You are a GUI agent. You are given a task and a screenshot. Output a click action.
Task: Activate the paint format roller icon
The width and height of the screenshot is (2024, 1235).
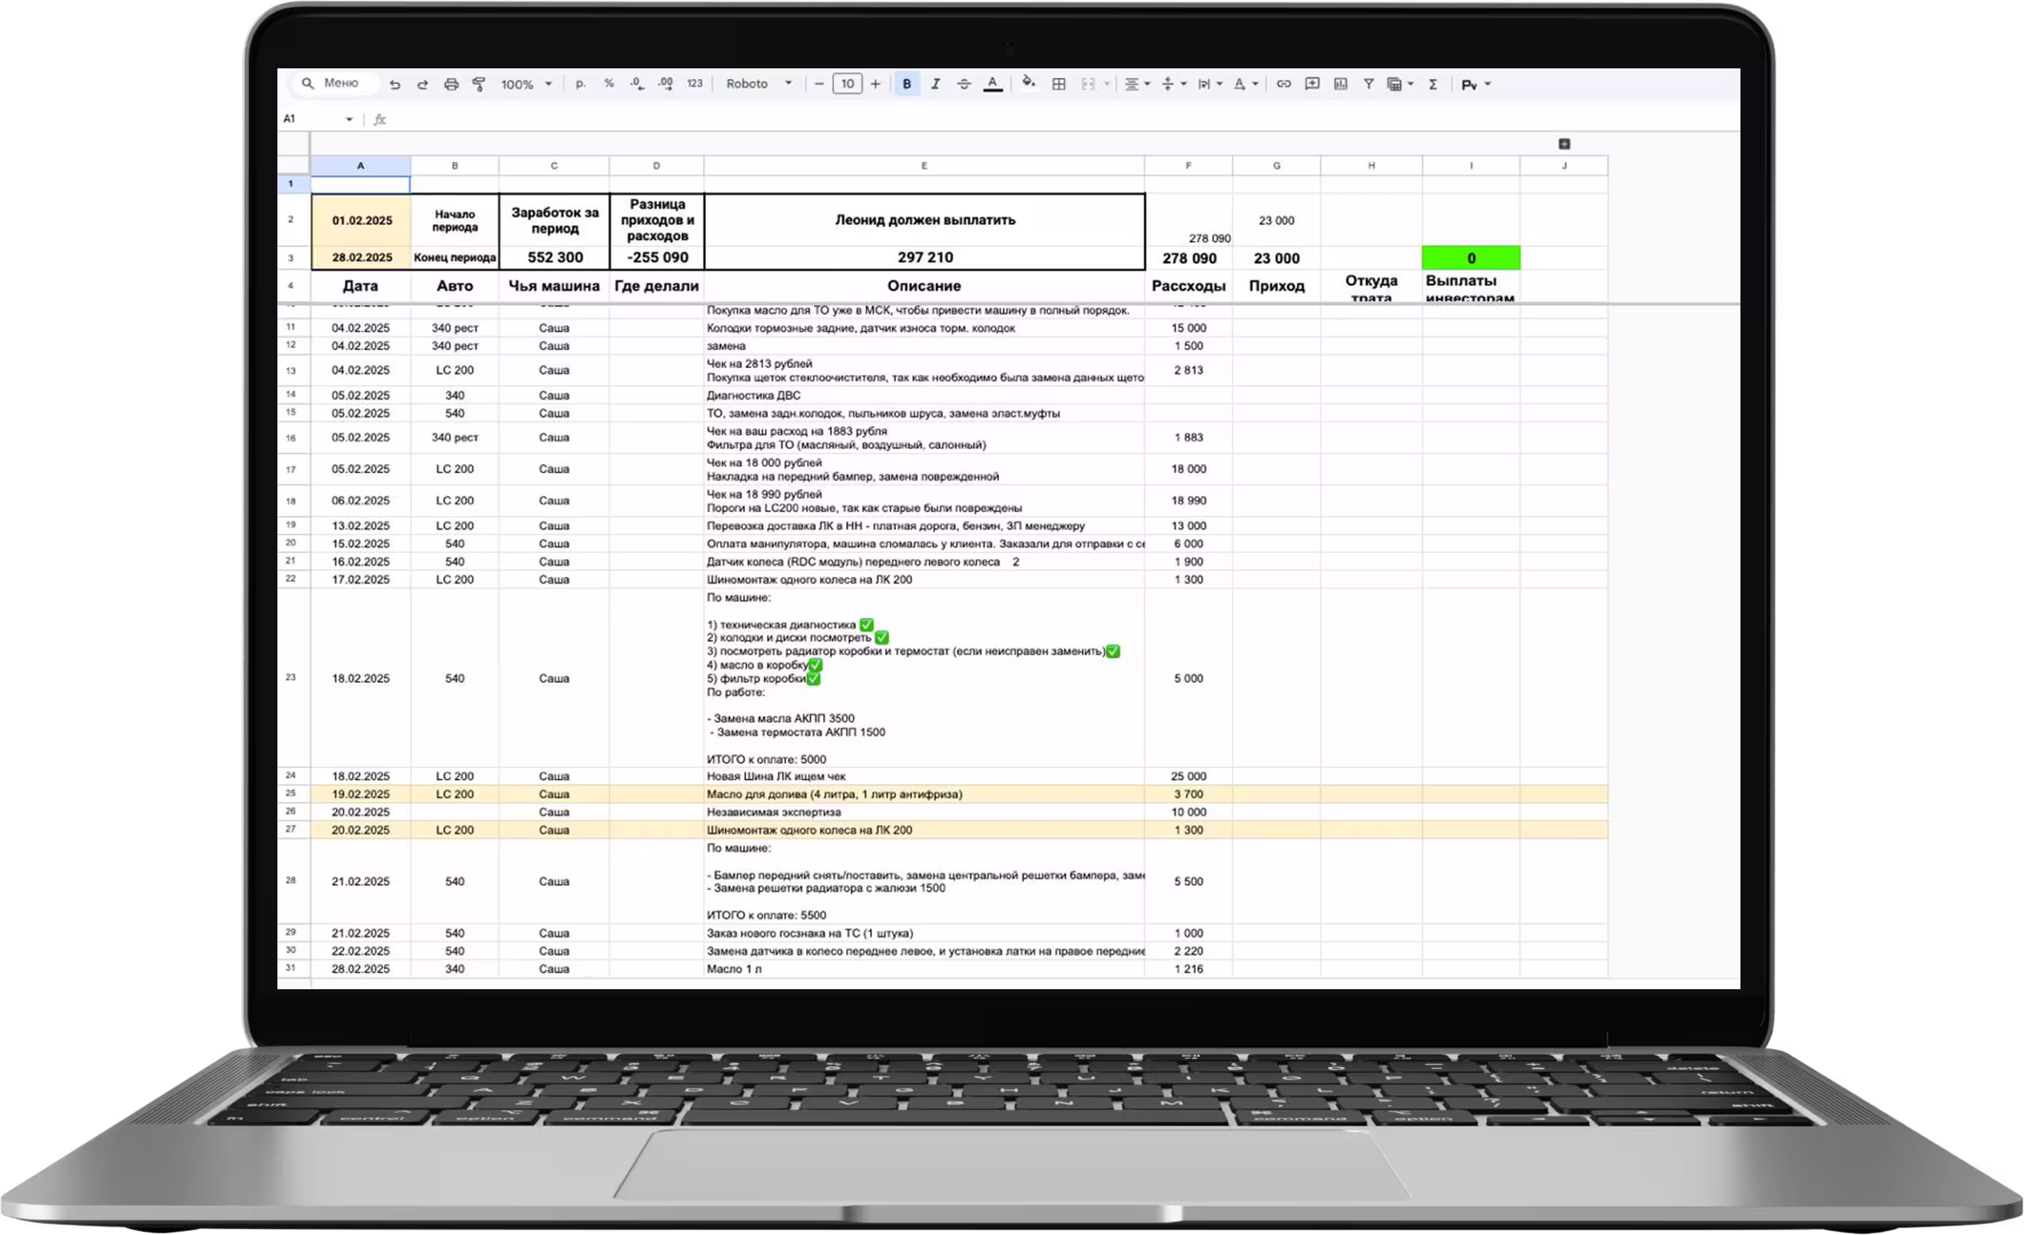[x=479, y=84]
